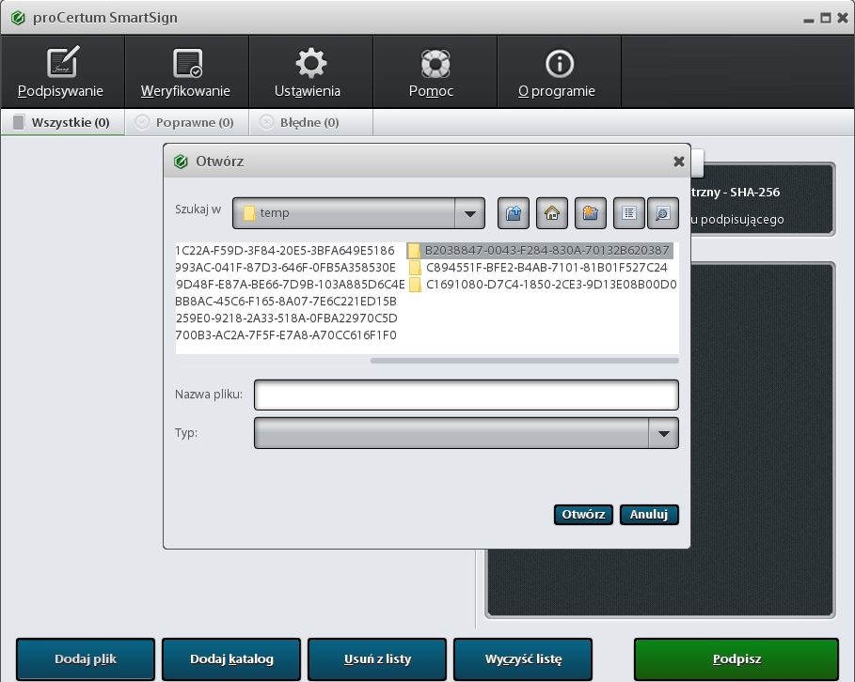Cancel the dialog with Anuluj
The image size is (855, 682).
point(649,515)
